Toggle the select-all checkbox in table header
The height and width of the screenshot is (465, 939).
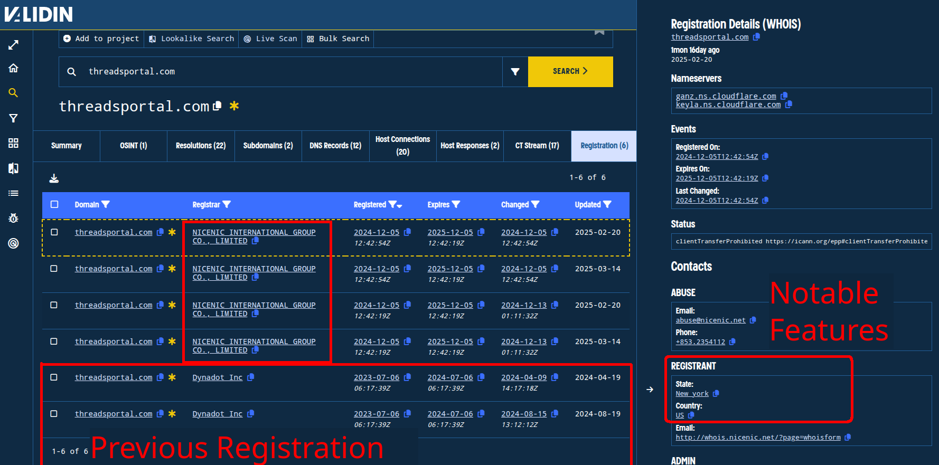point(54,204)
